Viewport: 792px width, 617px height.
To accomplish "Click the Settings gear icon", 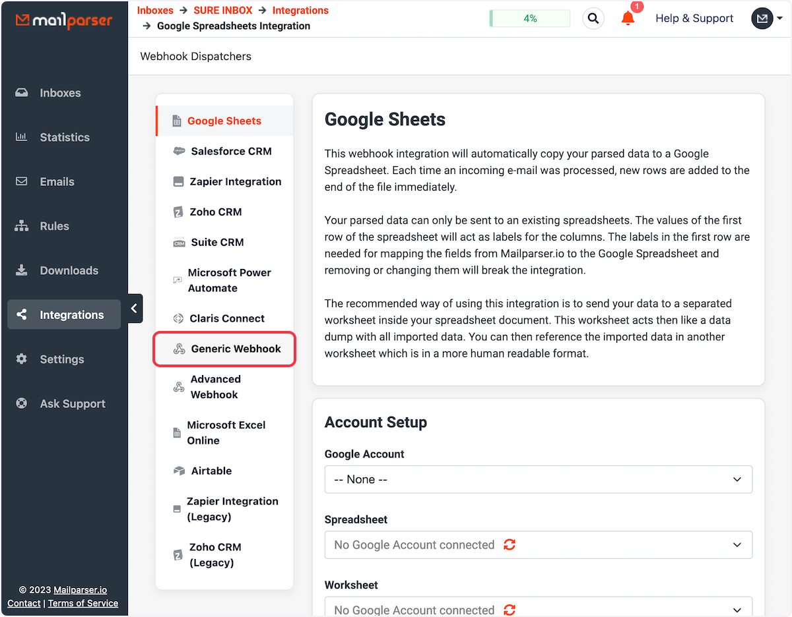I will pos(22,359).
